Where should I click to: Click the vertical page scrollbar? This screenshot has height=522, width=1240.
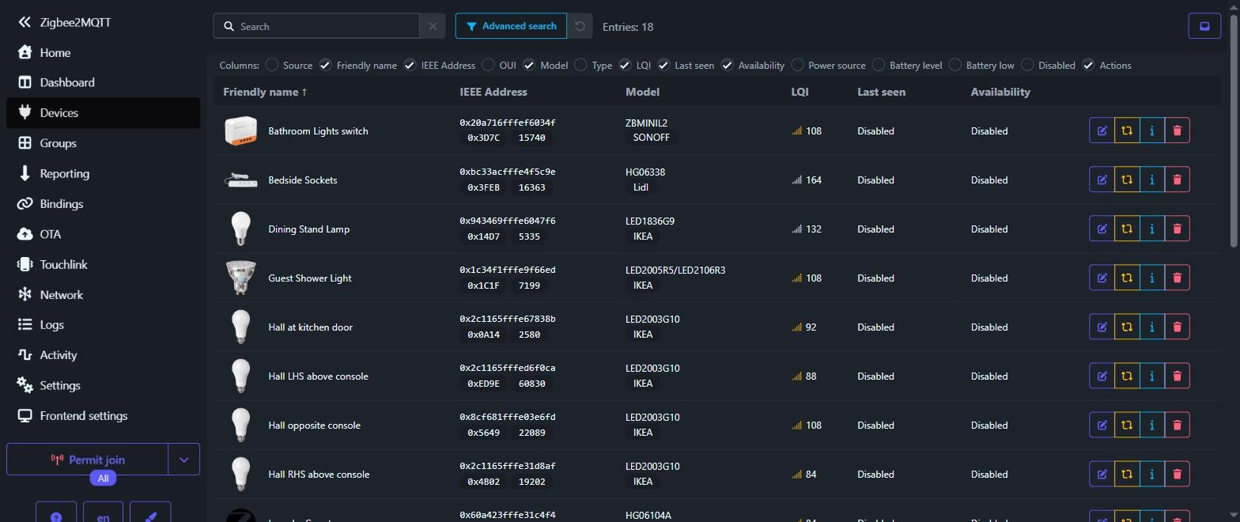pos(1234,131)
